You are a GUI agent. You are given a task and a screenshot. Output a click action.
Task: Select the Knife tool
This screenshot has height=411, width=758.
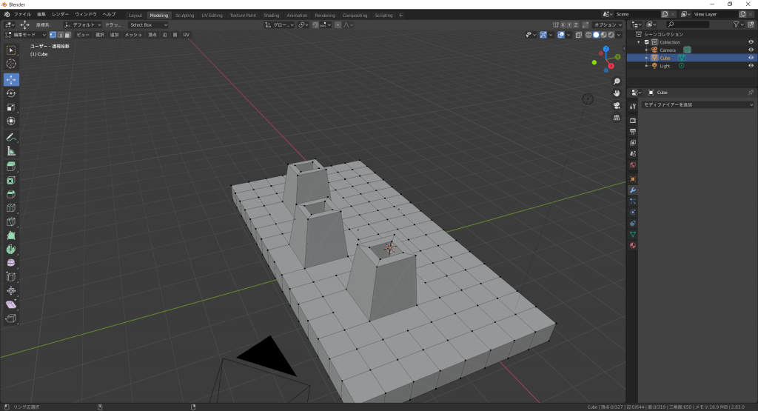10,222
